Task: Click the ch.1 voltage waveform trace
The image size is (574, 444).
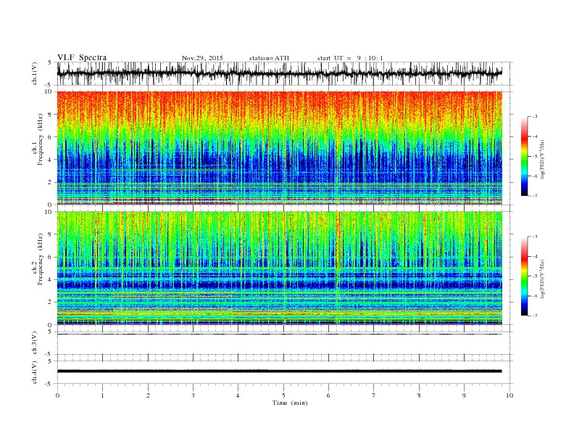Action: coord(279,73)
